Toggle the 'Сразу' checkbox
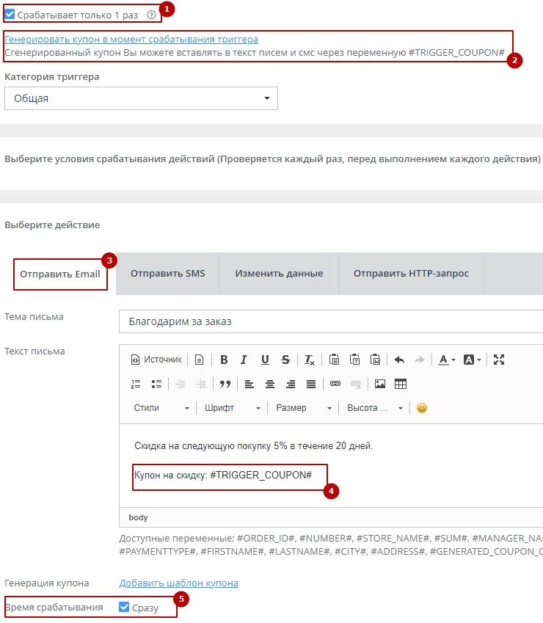The width and height of the screenshot is (543, 623). (124, 607)
